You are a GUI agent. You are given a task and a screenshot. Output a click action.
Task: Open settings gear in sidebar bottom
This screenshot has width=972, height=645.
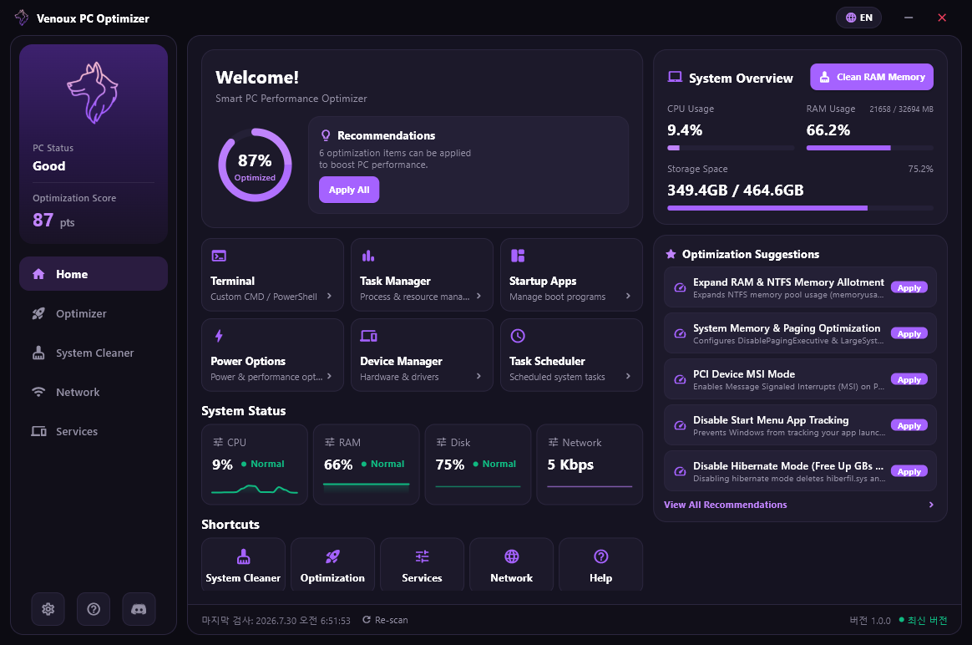click(x=48, y=609)
